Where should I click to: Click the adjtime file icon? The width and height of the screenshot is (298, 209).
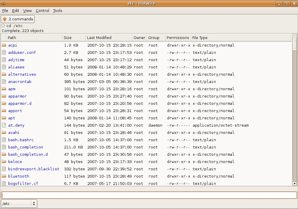coord(4,60)
